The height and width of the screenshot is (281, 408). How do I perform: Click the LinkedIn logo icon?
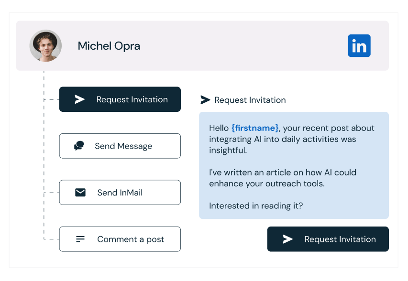(359, 46)
